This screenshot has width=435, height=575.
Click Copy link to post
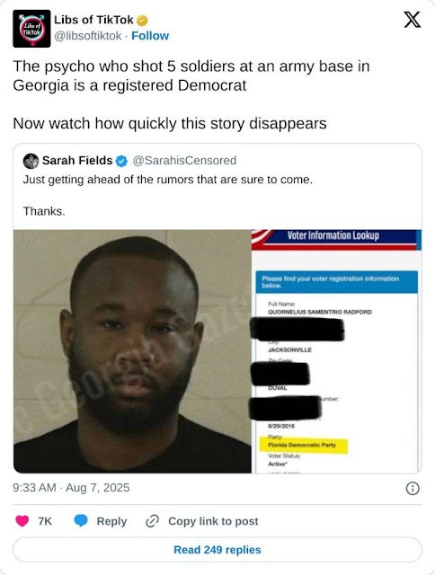[213, 521]
